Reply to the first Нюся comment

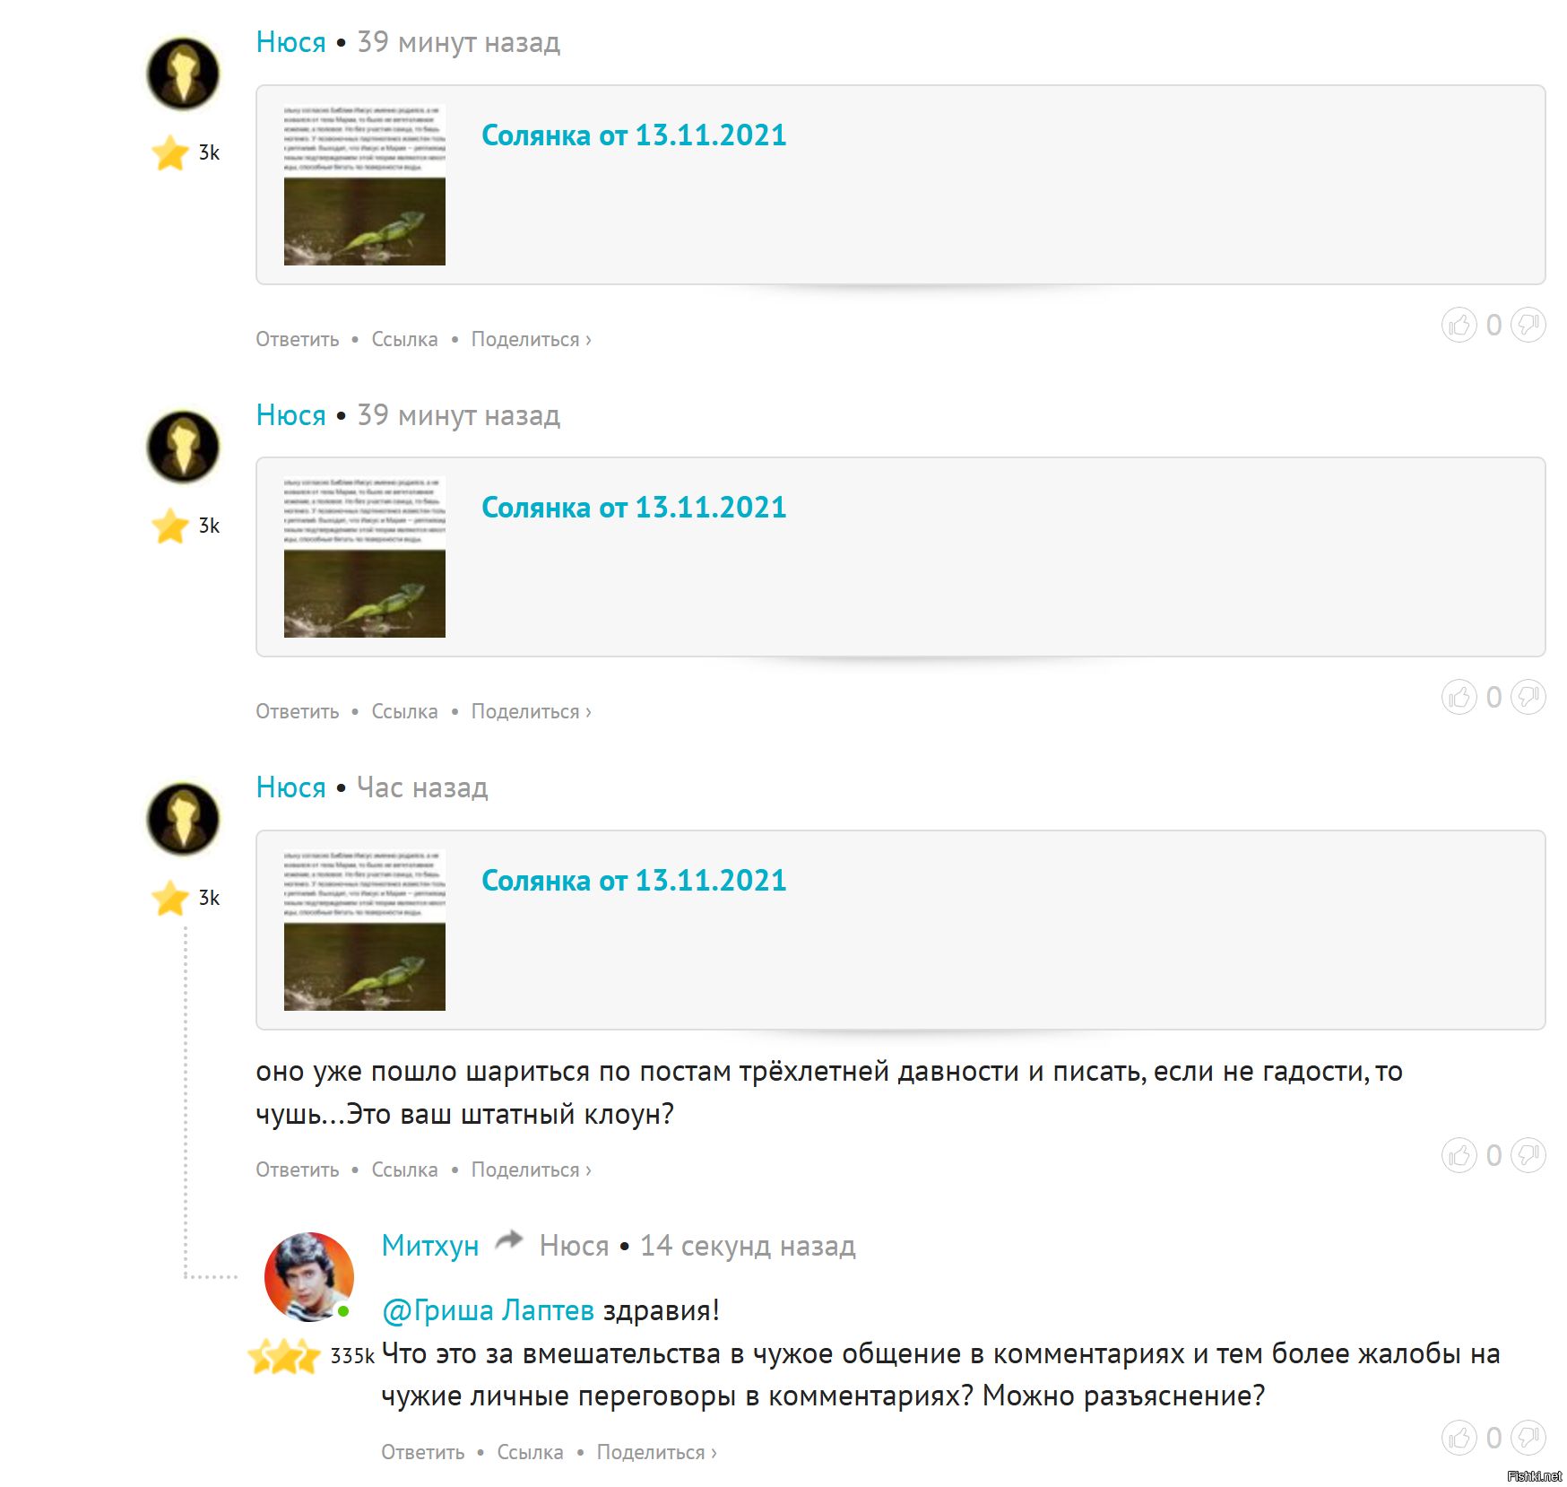(x=298, y=340)
